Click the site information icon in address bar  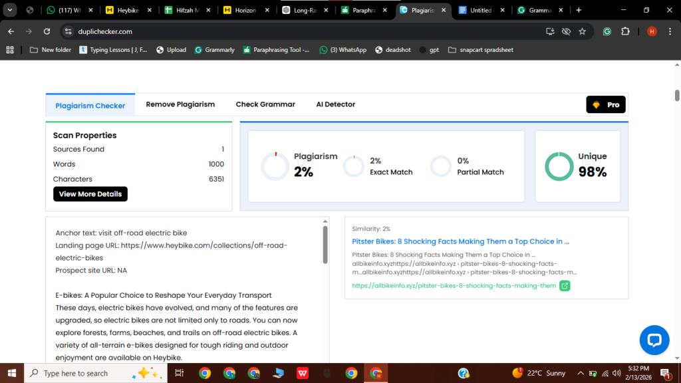click(67, 31)
